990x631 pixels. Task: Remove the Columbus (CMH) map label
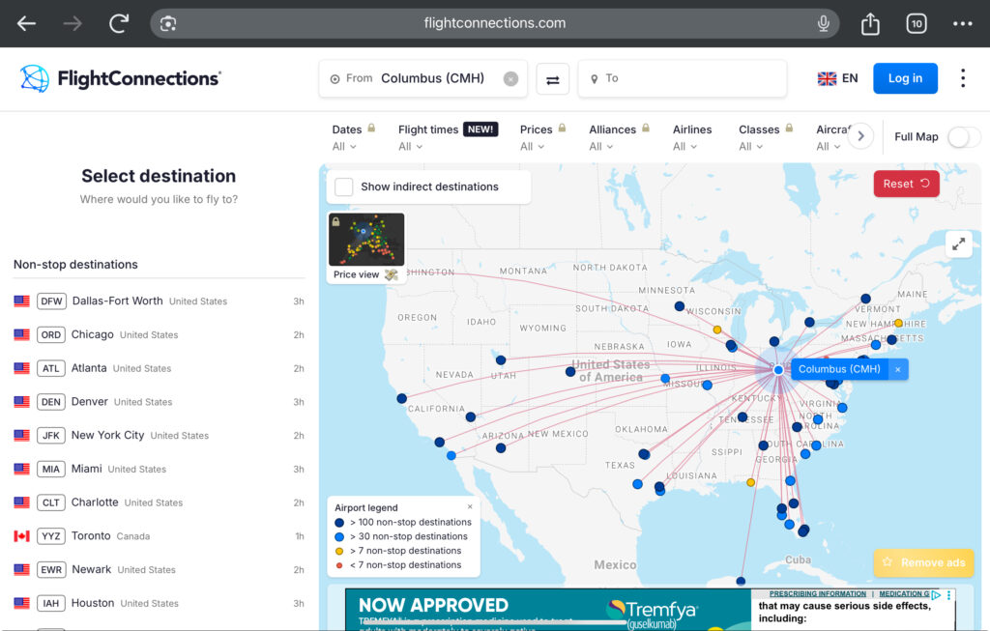pyautogui.click(x=897, y=369)
